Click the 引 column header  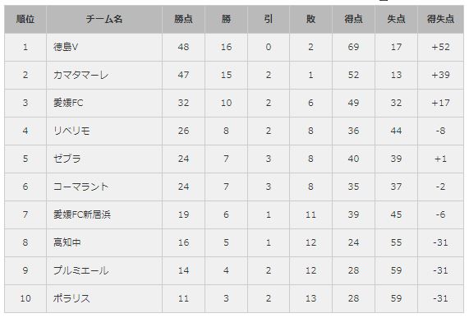pos(269,19)
